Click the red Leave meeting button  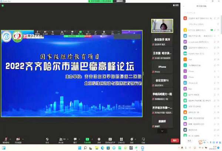(x=175, y=140)
